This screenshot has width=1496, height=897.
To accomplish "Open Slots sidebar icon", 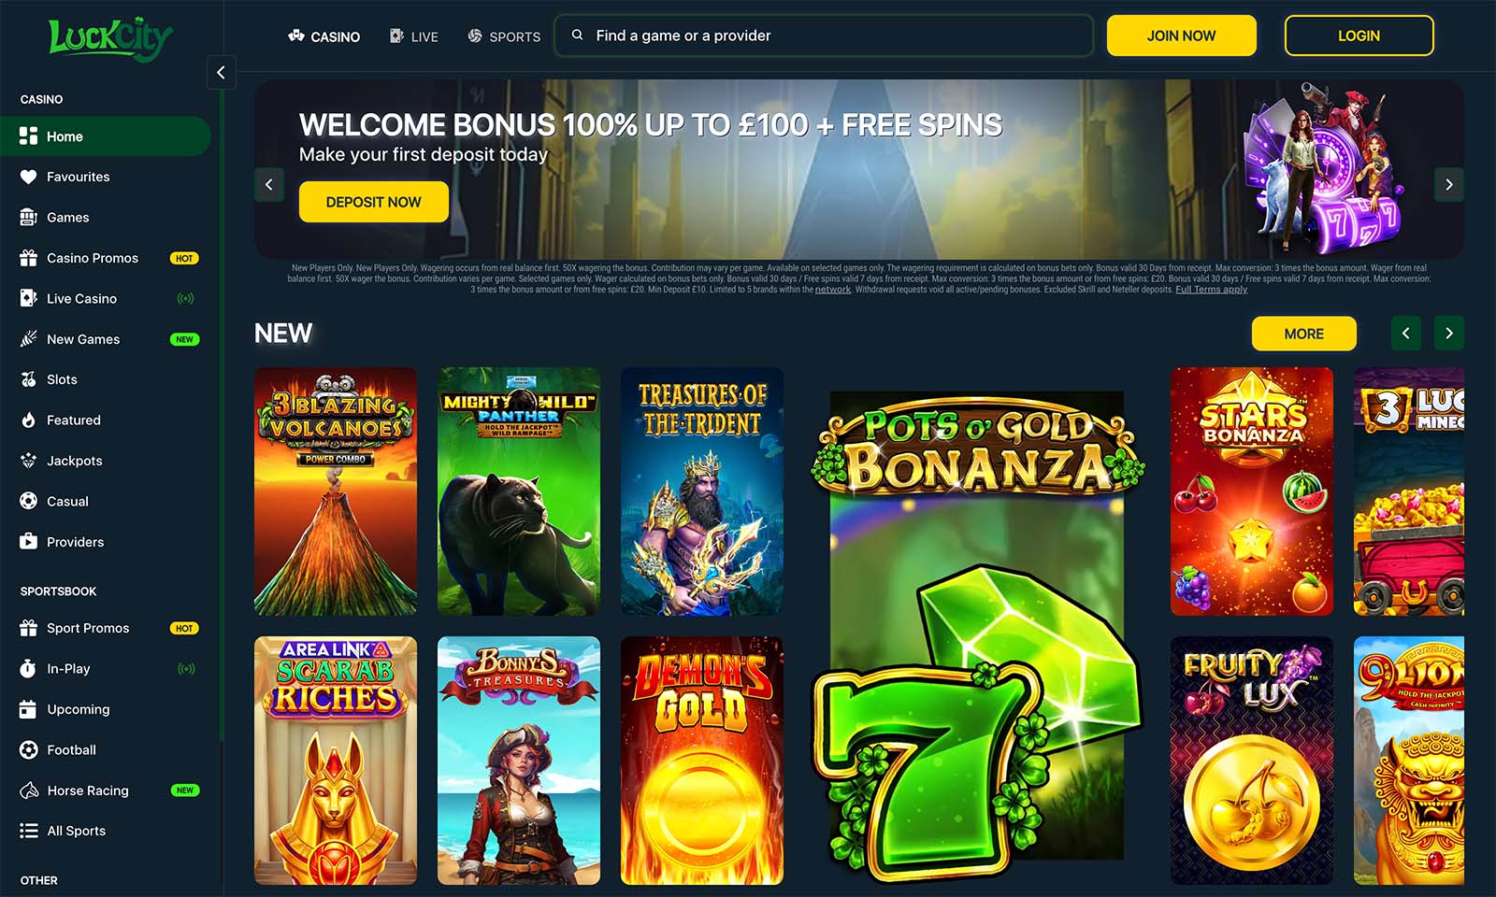I will click(x=28, y=379).
